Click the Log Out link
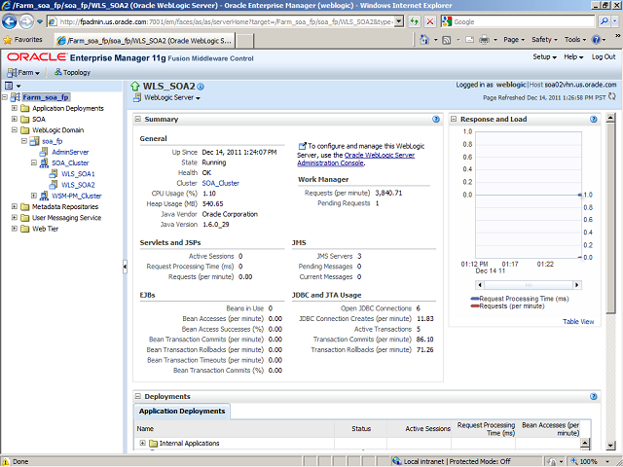The image size is (623, 467). pos(604,56)
